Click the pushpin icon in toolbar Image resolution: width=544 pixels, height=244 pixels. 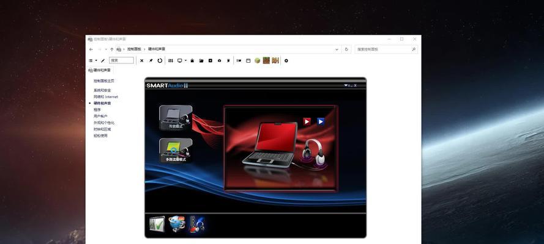point(151,60)
